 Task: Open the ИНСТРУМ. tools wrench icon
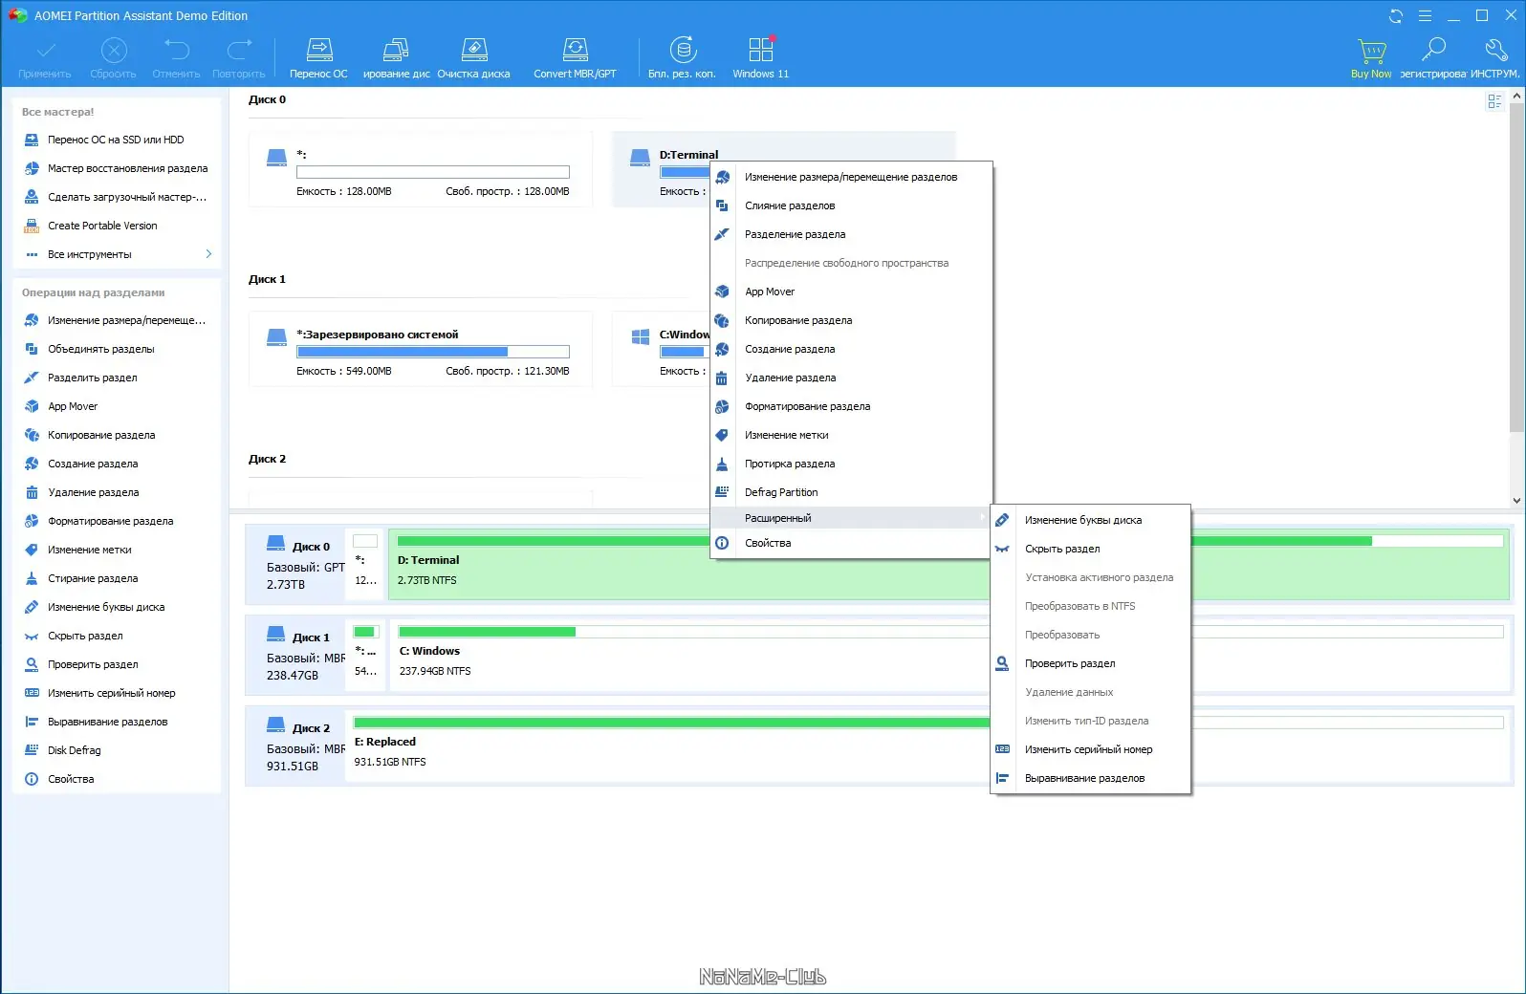(x=1494, y=50)
